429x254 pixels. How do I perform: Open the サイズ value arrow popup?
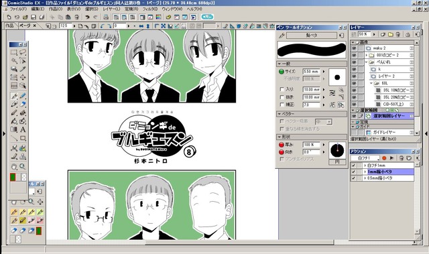(x=324, y=72)
